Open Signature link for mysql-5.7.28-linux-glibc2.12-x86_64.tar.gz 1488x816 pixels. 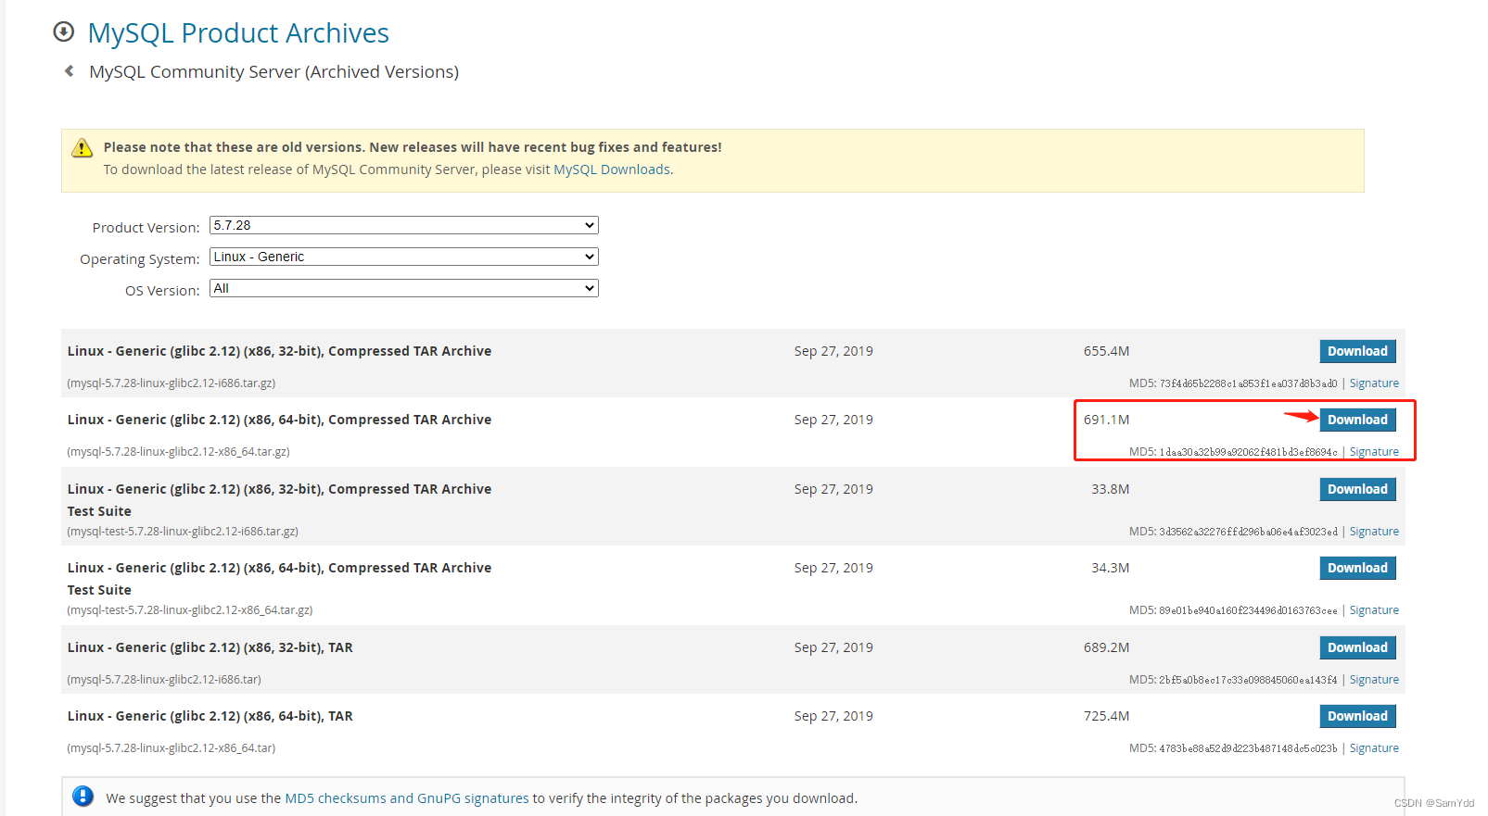[x=1374, y=452]
